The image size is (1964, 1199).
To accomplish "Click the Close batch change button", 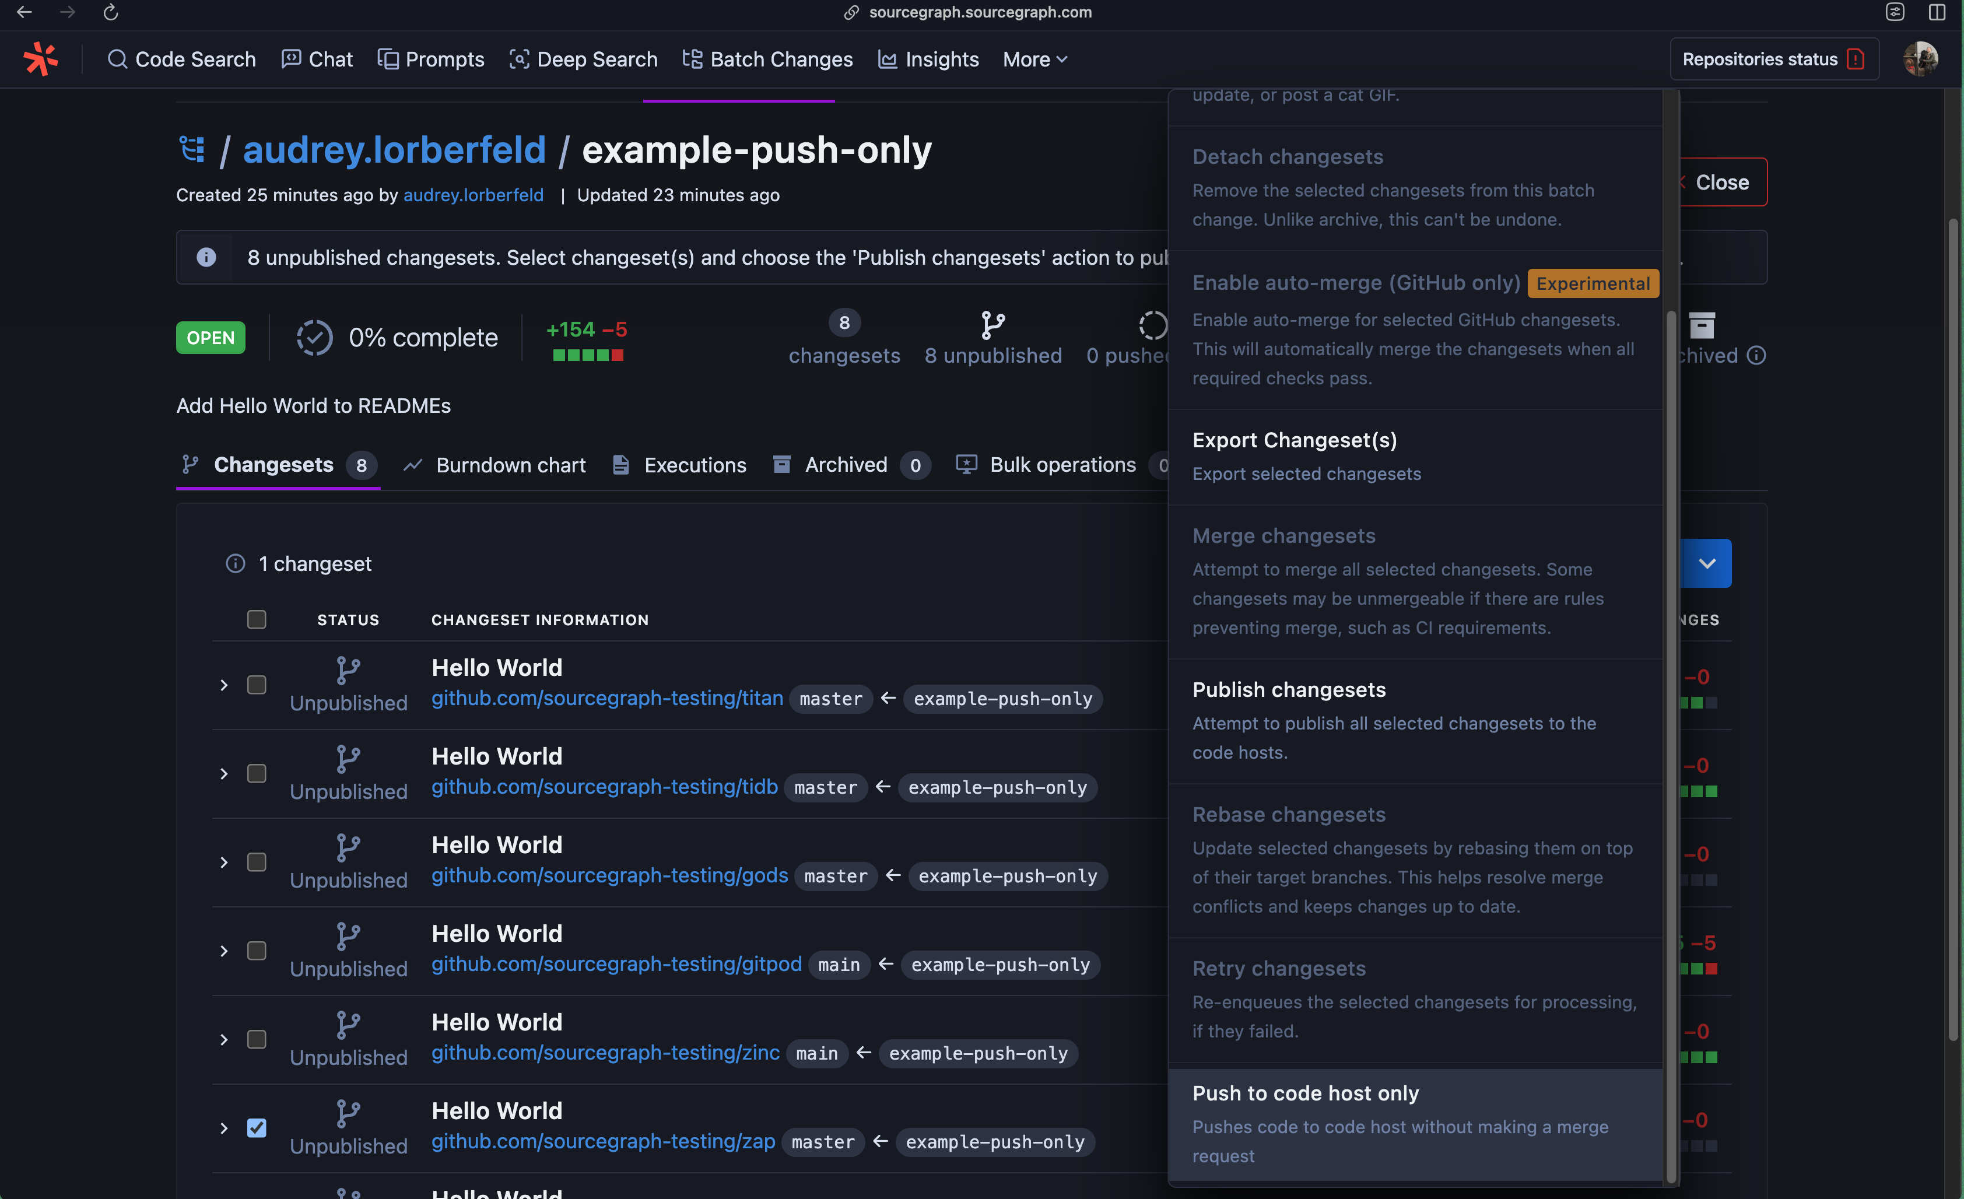I will [x=1721, y=182].
